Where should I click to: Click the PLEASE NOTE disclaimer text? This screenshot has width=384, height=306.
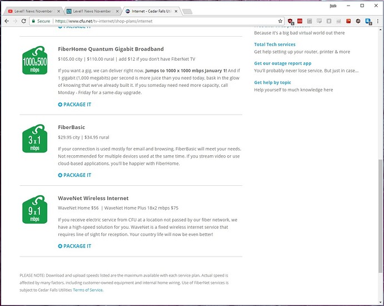click(124, 283)
